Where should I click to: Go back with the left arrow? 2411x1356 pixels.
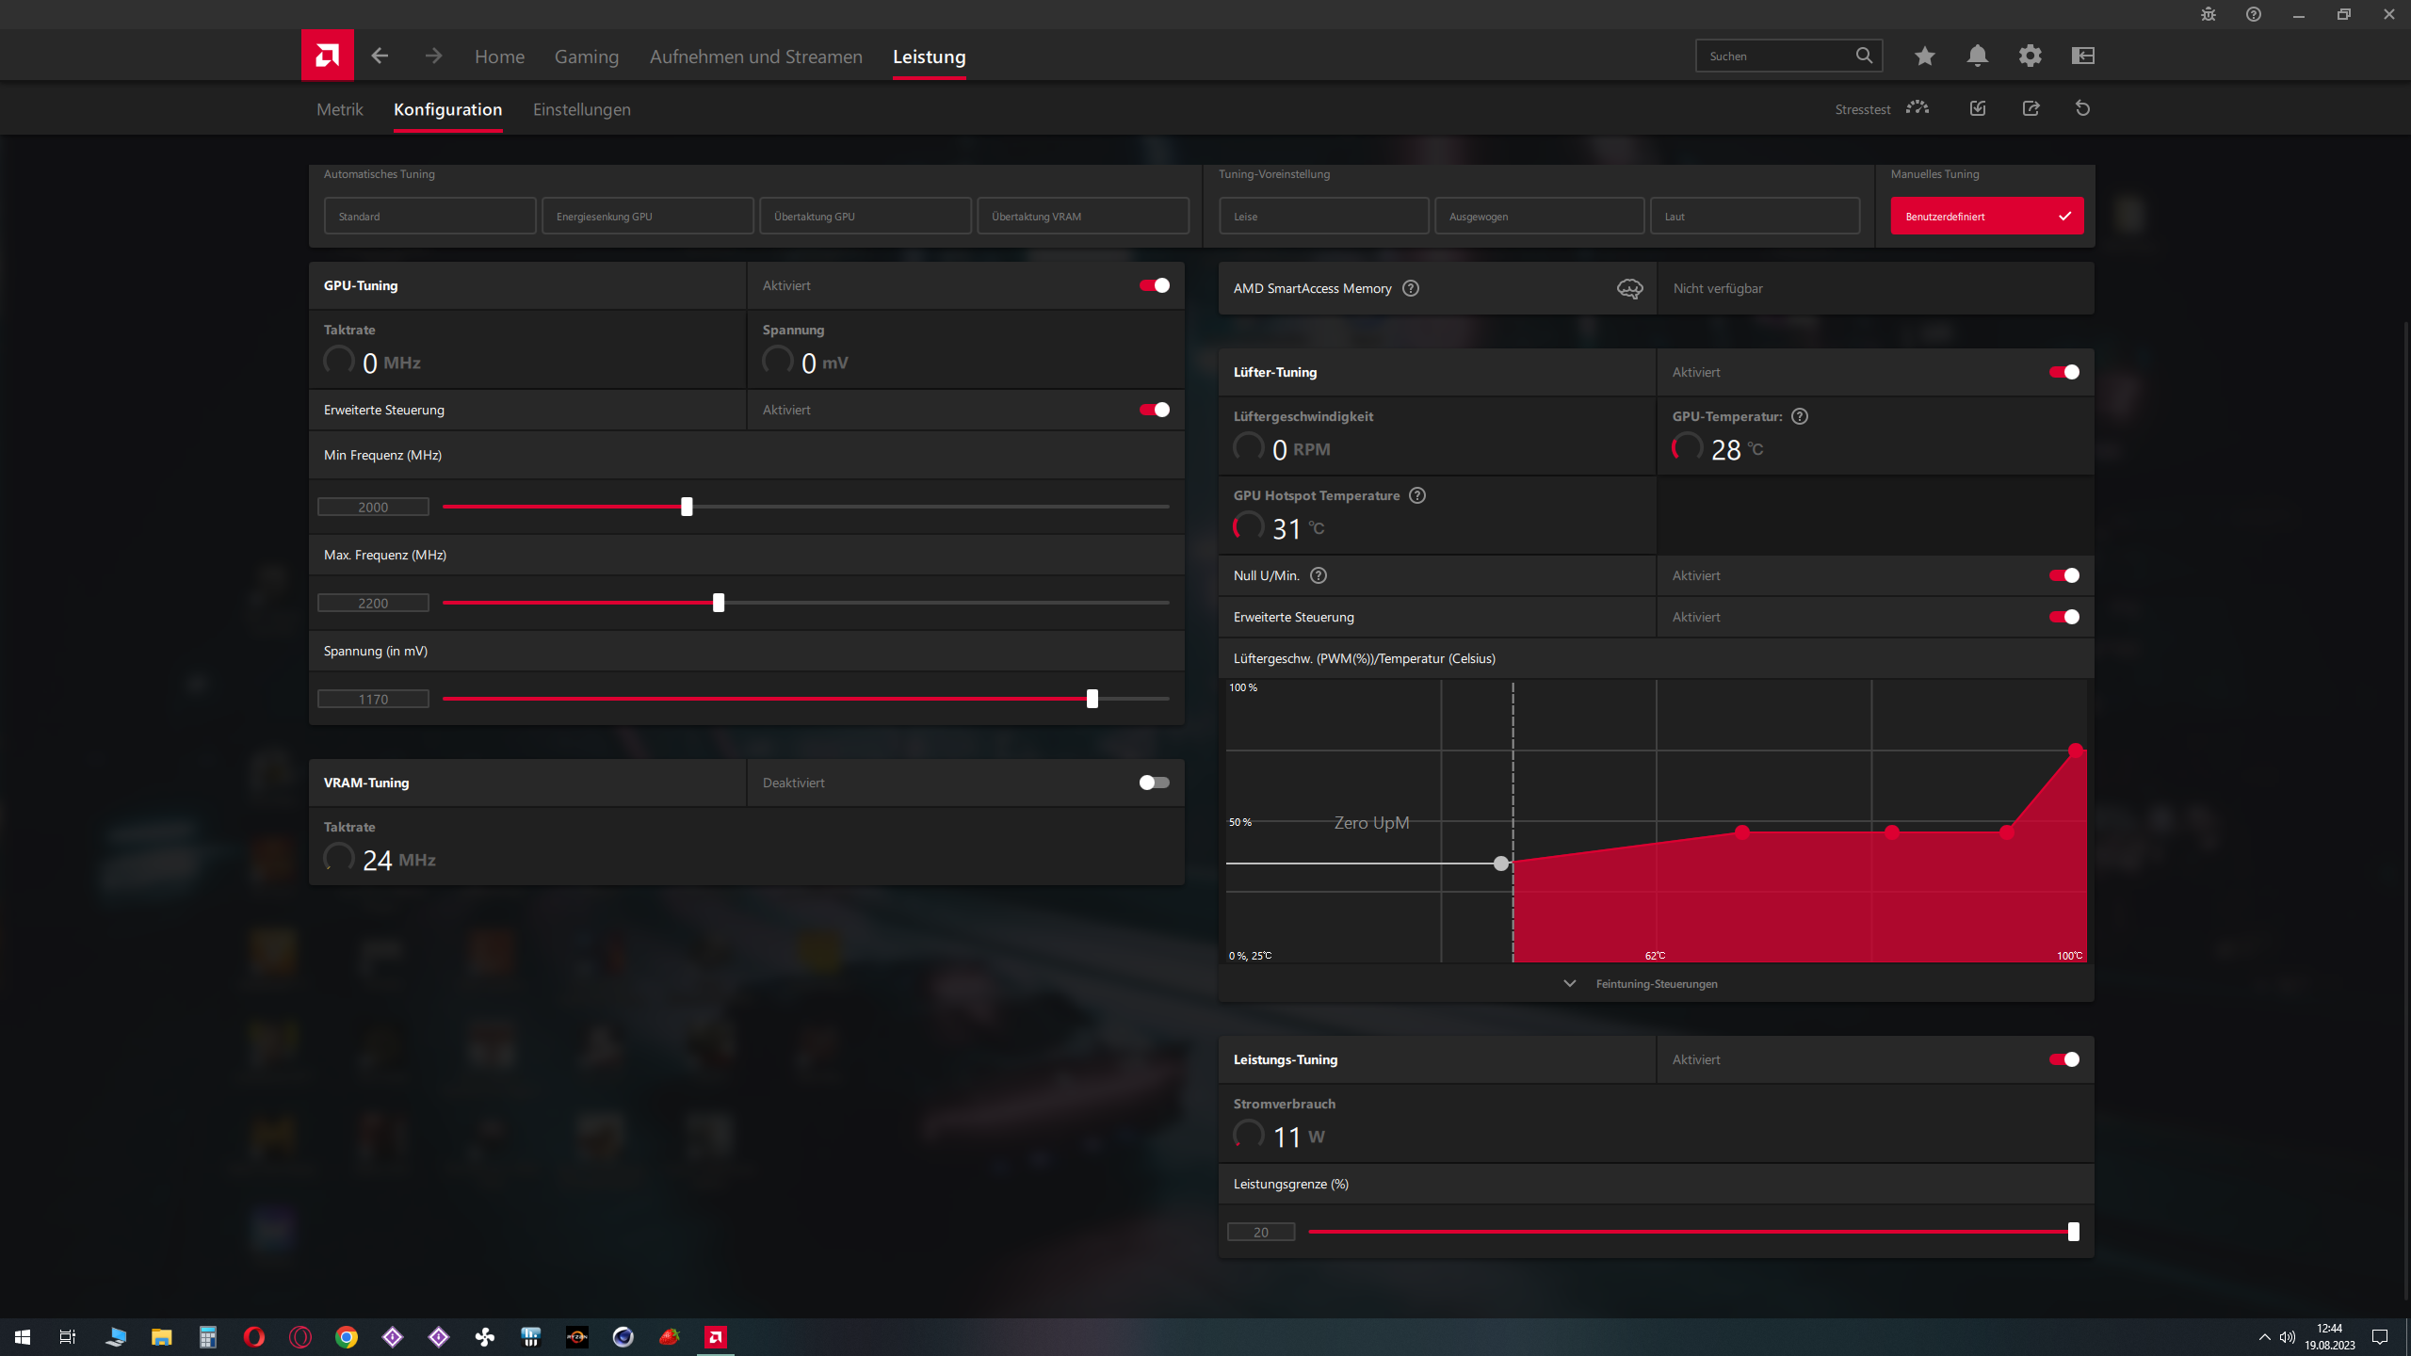380,56
